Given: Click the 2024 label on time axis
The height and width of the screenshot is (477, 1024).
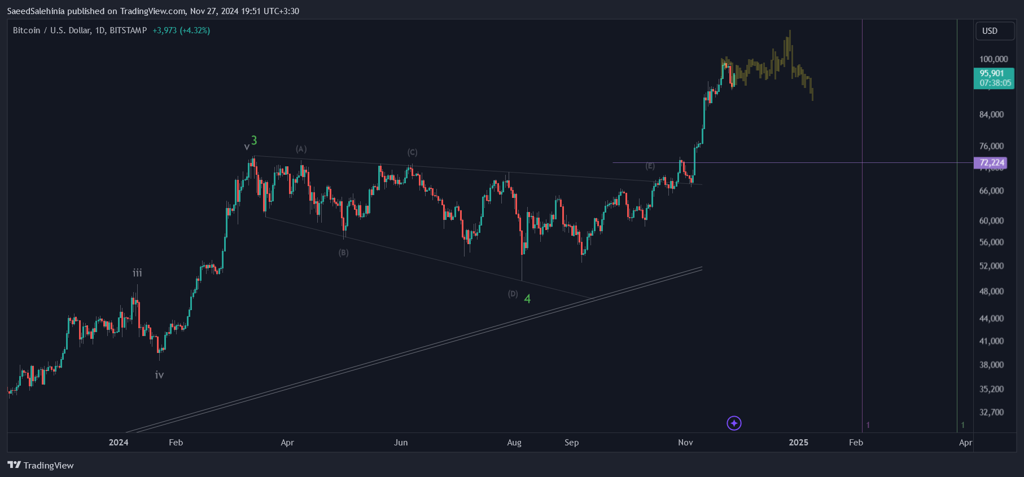Looking at the screenshot, I should point(119,443).
